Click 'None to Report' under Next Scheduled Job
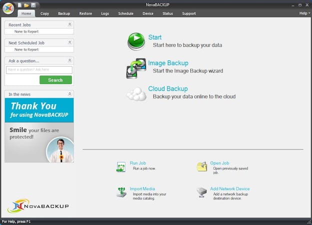 [26, 49]
